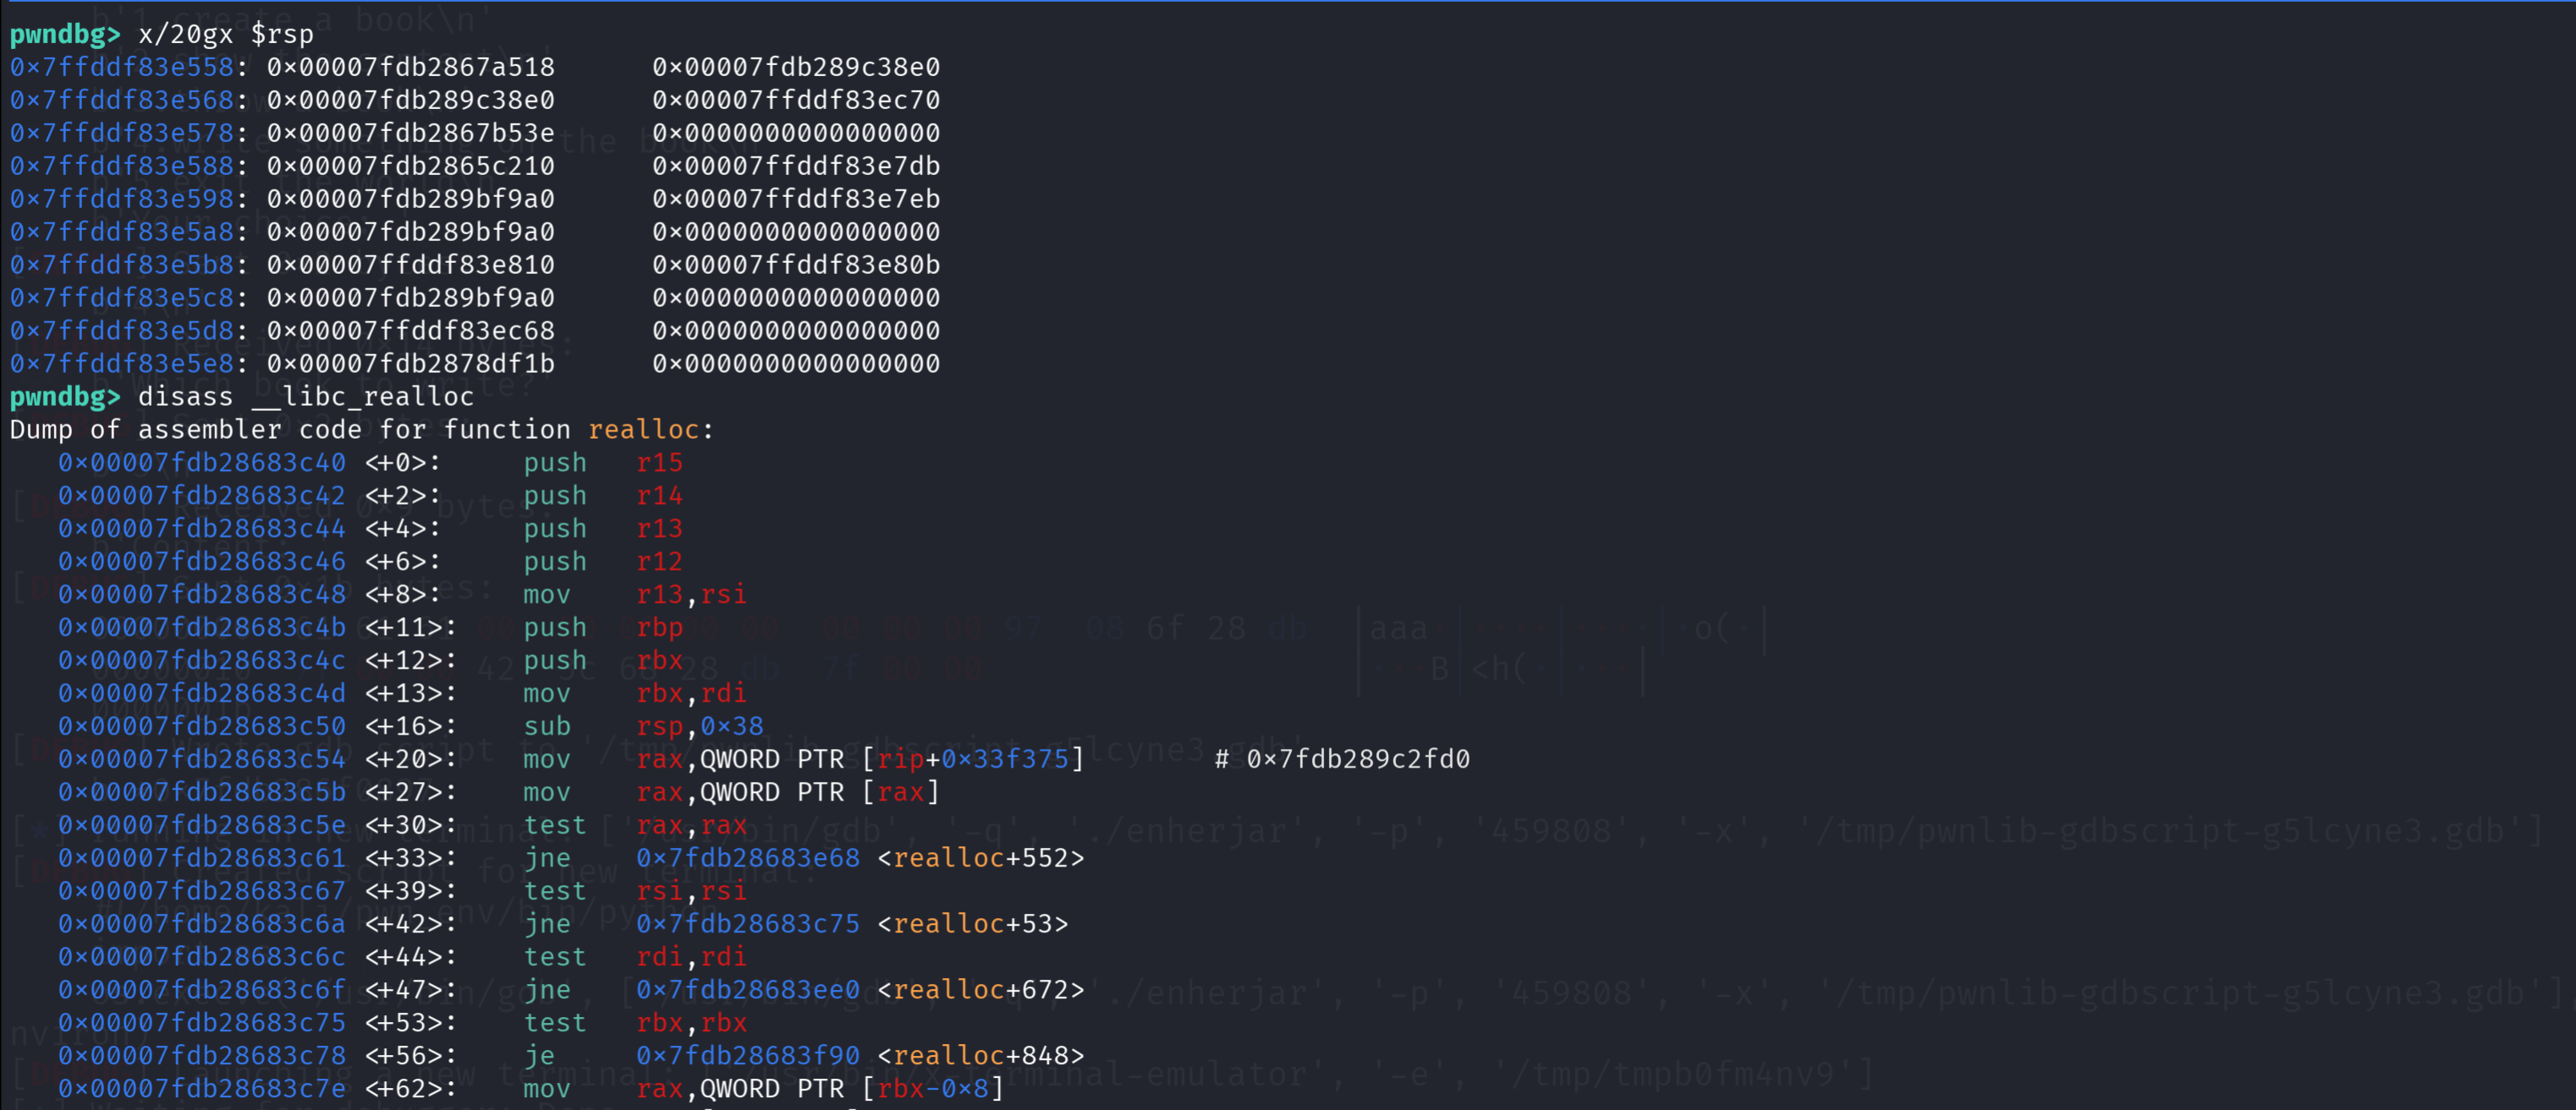
Task: Select value 0x00007ffddf83ec68
Action: (x=410, y=331)
